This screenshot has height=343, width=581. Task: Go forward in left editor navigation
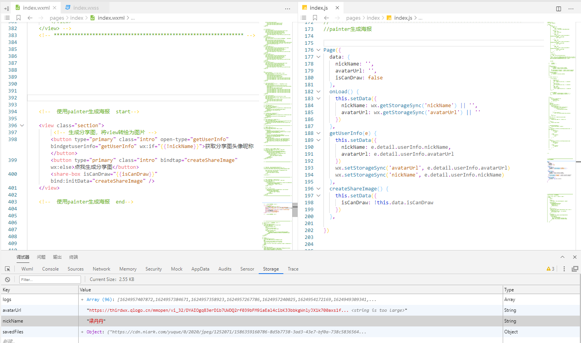pyautogui.click(x=41, y=18)
